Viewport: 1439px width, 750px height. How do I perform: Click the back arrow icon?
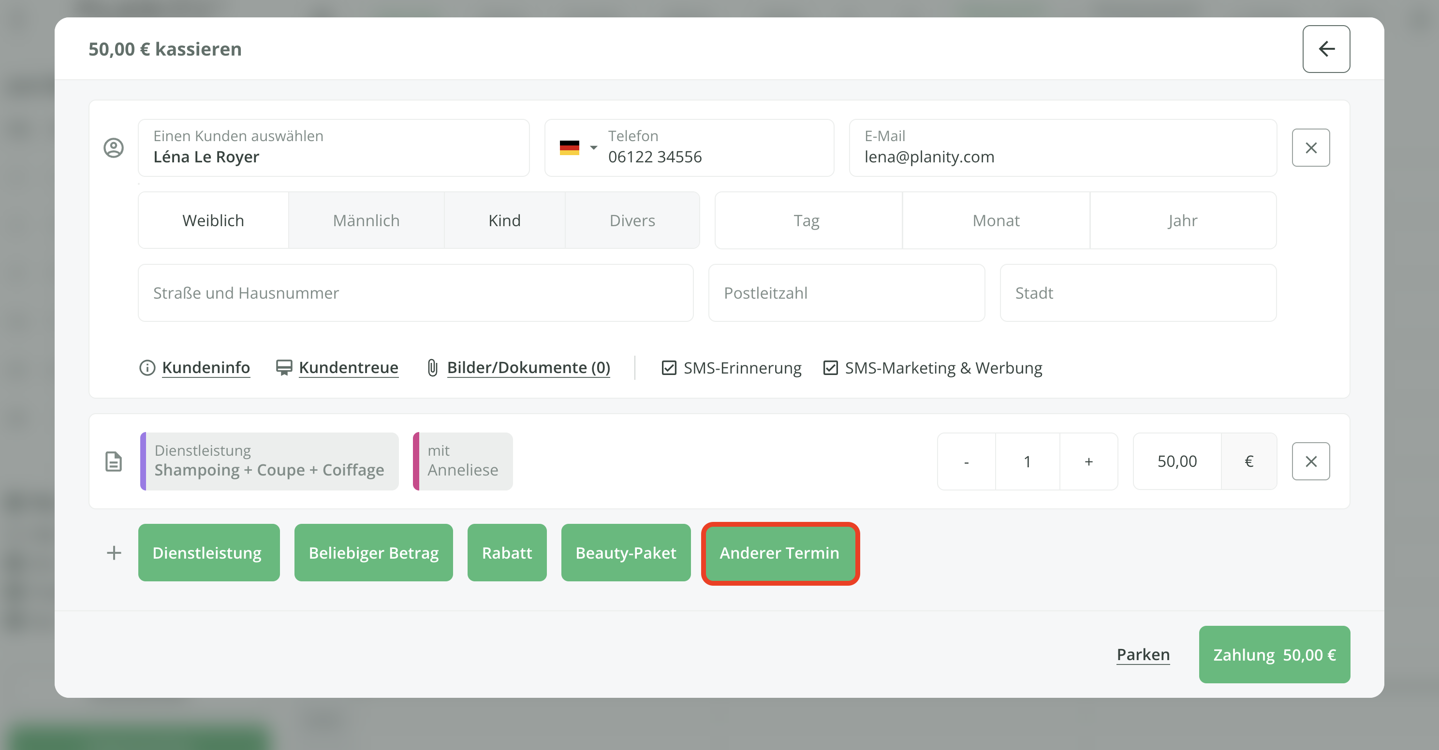point(1325,49)
